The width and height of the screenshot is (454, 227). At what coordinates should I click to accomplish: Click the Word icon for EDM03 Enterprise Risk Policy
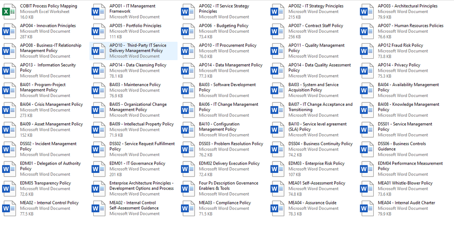(277, 169)
